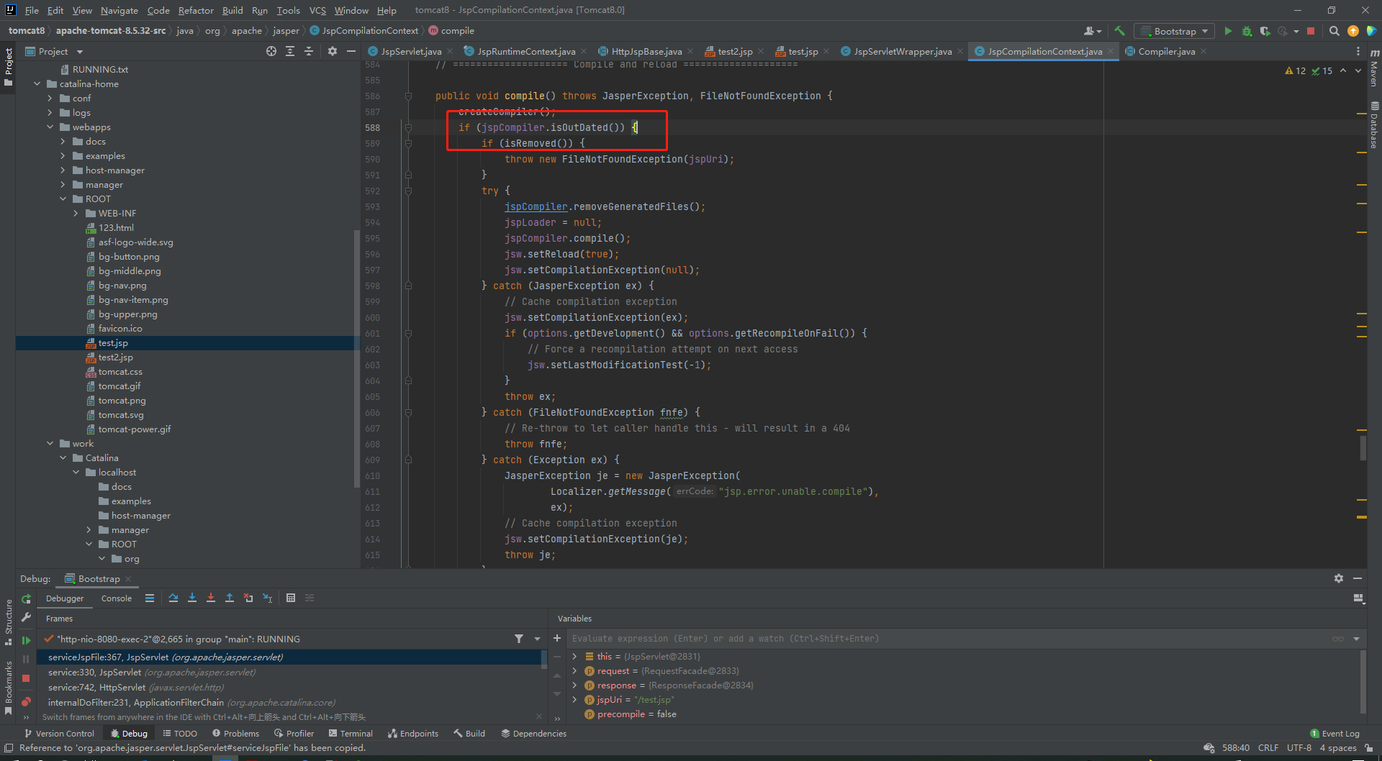This screenshot has width=1382, height=761.
Task: Switch to the HttpJspBase.java tab
Action: coord(646,51)
